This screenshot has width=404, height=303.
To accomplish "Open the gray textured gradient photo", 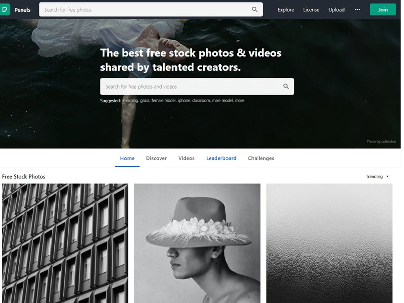I will pos(329,243).
